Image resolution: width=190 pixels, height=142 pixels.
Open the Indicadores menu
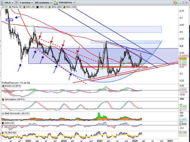[65, 2]
